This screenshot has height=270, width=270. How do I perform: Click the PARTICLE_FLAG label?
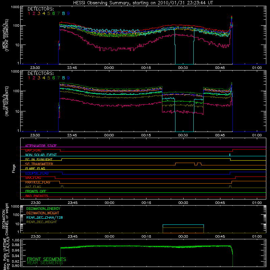(38, 182)
